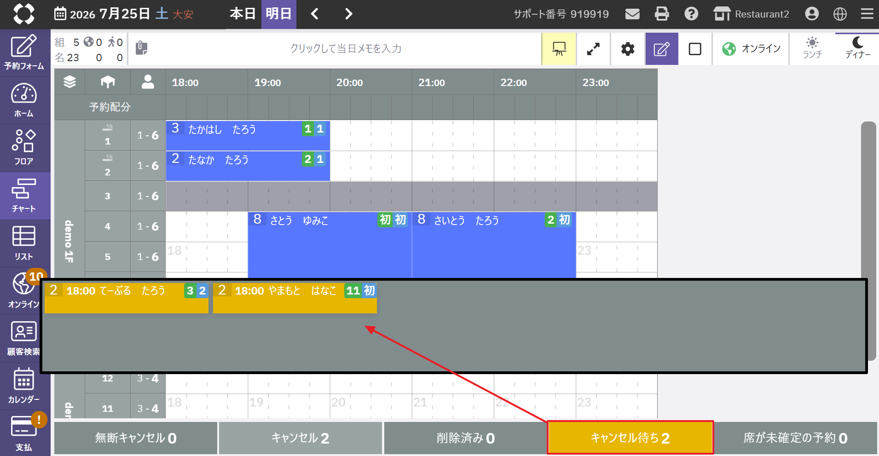The height and width of the screenshot is (456, 879).
Task: Toggle the presentation board mode button
Action: [559, 49]
